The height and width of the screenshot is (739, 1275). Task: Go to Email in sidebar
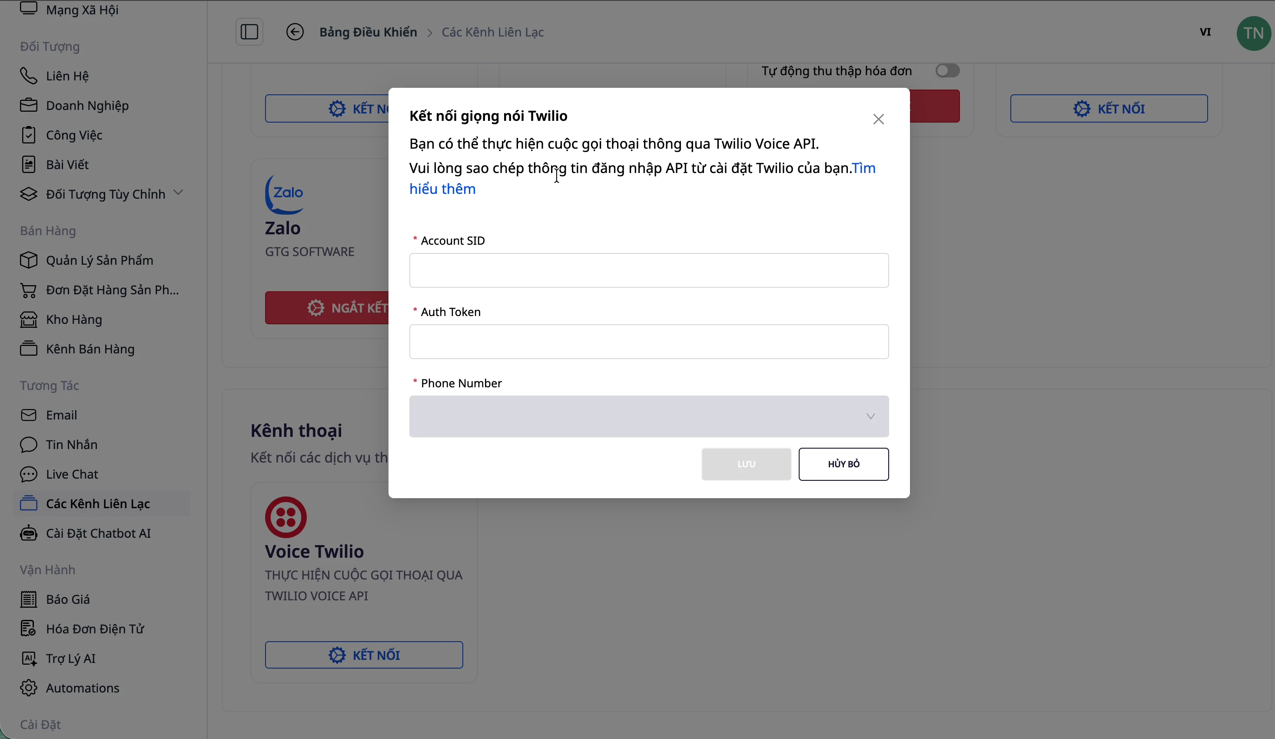61,415
